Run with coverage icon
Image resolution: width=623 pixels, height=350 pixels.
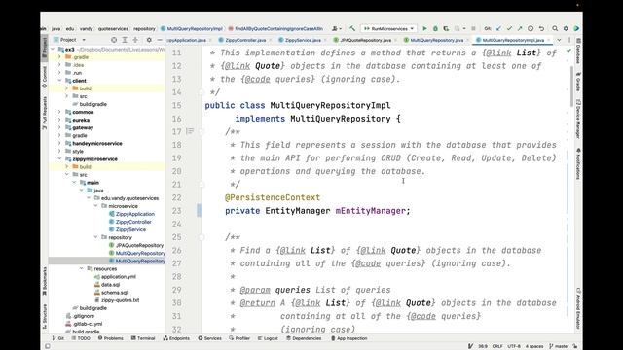pos(446,28)
